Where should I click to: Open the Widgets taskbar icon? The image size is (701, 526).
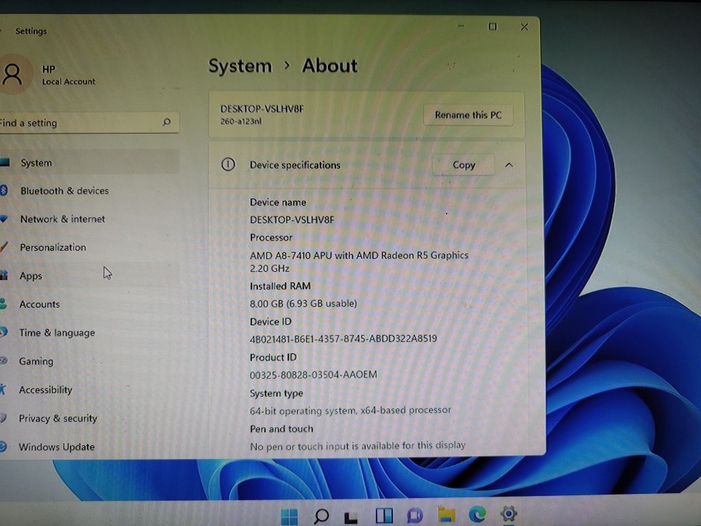384,516
